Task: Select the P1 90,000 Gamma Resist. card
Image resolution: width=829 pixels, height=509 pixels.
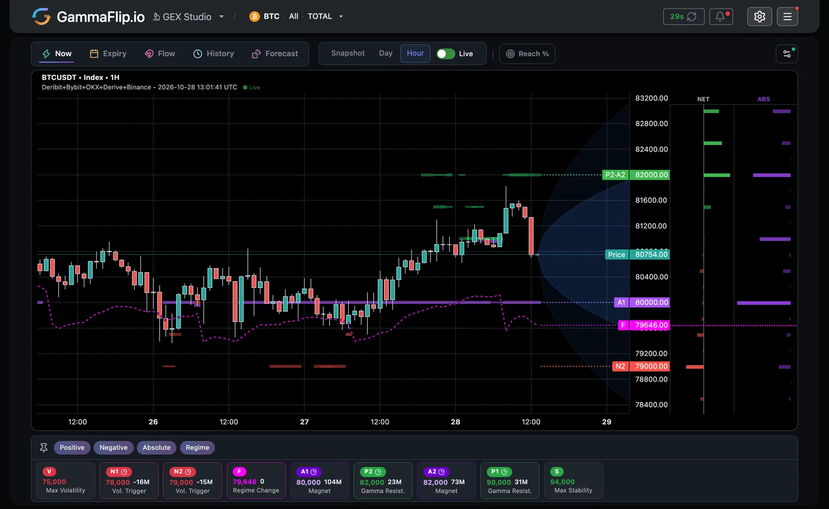Action: click(x=510, y=481)
